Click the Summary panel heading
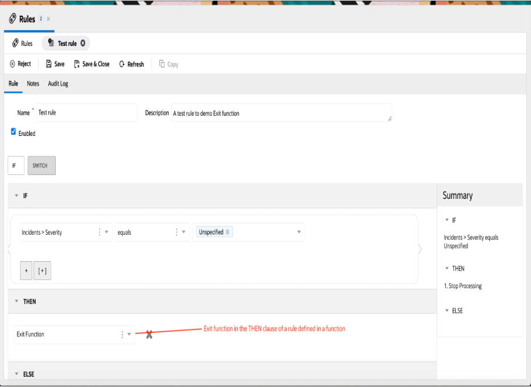Image resolution: width=531 pixels, height=387 pixels. pyautogui.click(x=458, y=195)
